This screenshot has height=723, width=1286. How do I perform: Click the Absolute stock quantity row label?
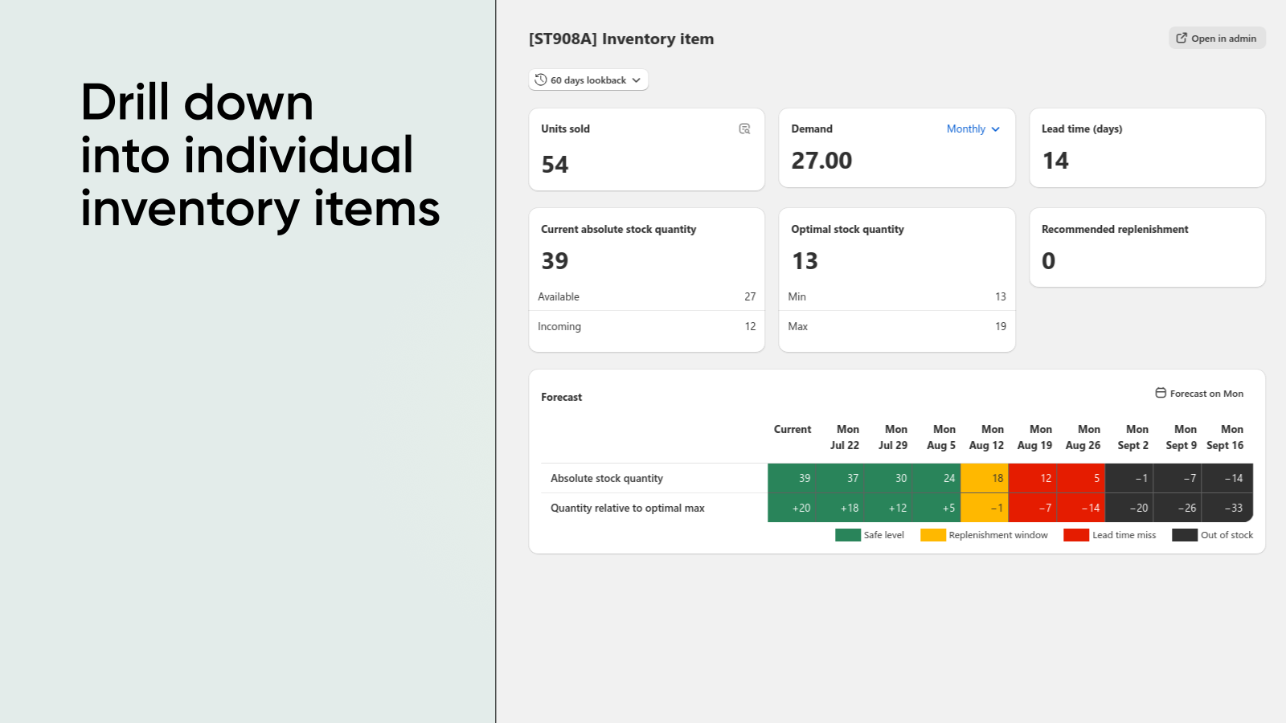pyautogui.click(x=607, y=478)
